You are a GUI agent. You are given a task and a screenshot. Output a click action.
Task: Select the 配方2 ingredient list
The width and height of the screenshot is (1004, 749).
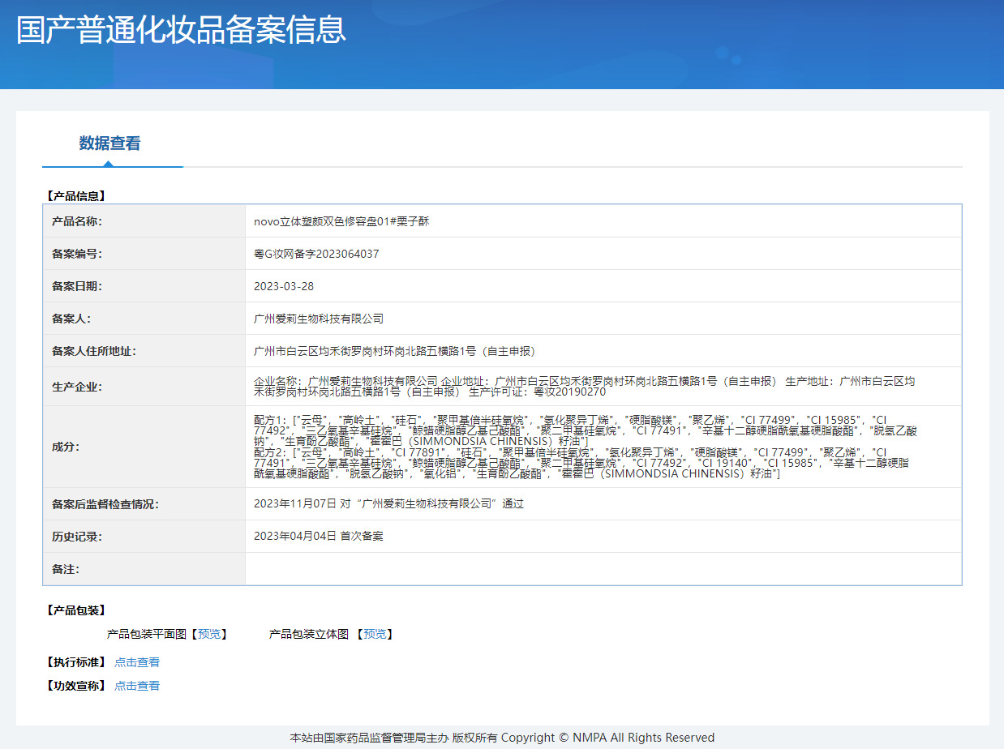pyautogui.click(x=581, y=463)
